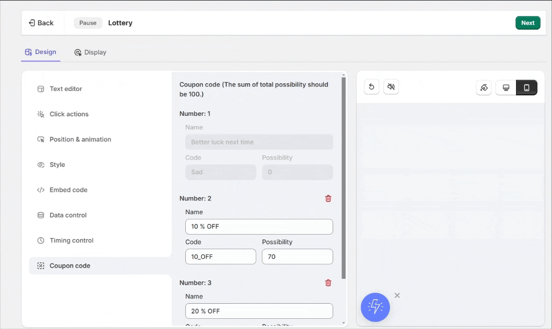
Task: Click the Possibility field showing 70
Action: [297, 256]
